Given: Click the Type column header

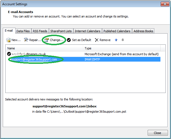Looking at the screenshot, I should tap(122, 48).
